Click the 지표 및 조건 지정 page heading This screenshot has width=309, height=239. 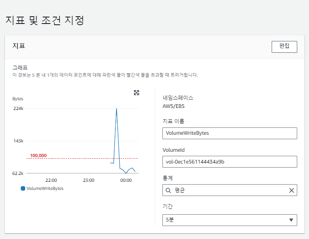coord(44,20)
